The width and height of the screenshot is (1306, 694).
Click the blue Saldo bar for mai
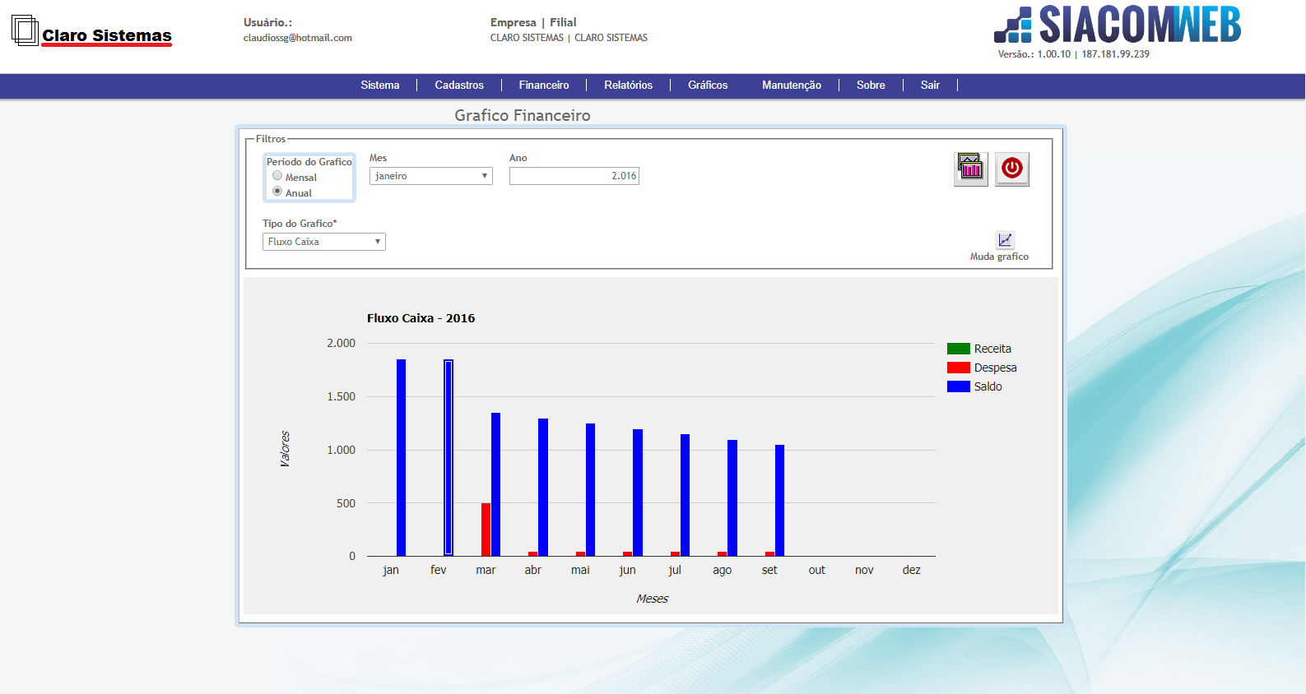pyautogui.click(x=591, y=490)
